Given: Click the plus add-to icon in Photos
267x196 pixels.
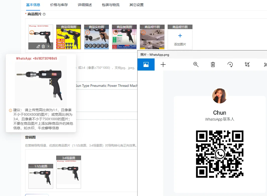Looking at the screenshot, I should coord(163,64).
